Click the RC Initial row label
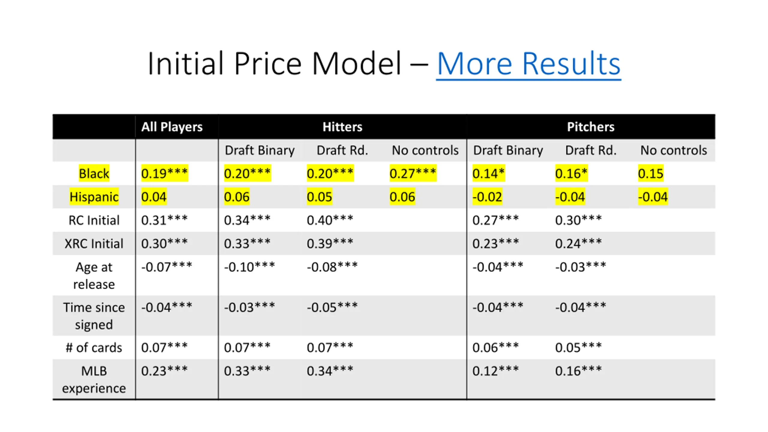The image size is (768, 432). 94,220
